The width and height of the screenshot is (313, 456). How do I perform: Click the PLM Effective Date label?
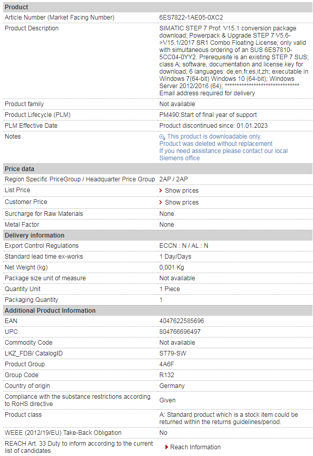[x=31, y=126]
